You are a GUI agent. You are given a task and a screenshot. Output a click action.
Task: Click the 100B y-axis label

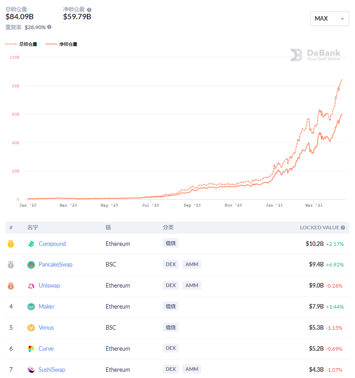[14, 57]
